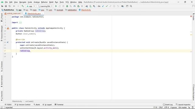Open the Version Control tool window
The height and width of the screenshot is (109, 195).
click(23, 104)
